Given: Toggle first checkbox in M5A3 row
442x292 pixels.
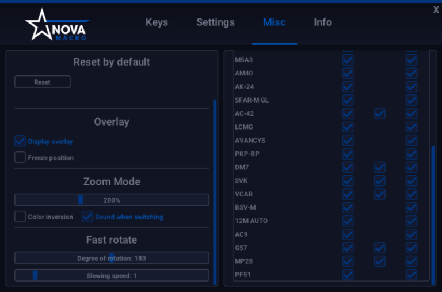Looking at the screenshot, I should 348,60.
